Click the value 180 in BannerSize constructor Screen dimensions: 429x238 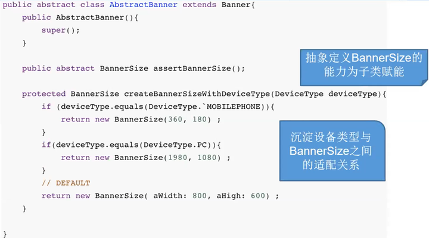pyautogui.click(x=200, y=120)
